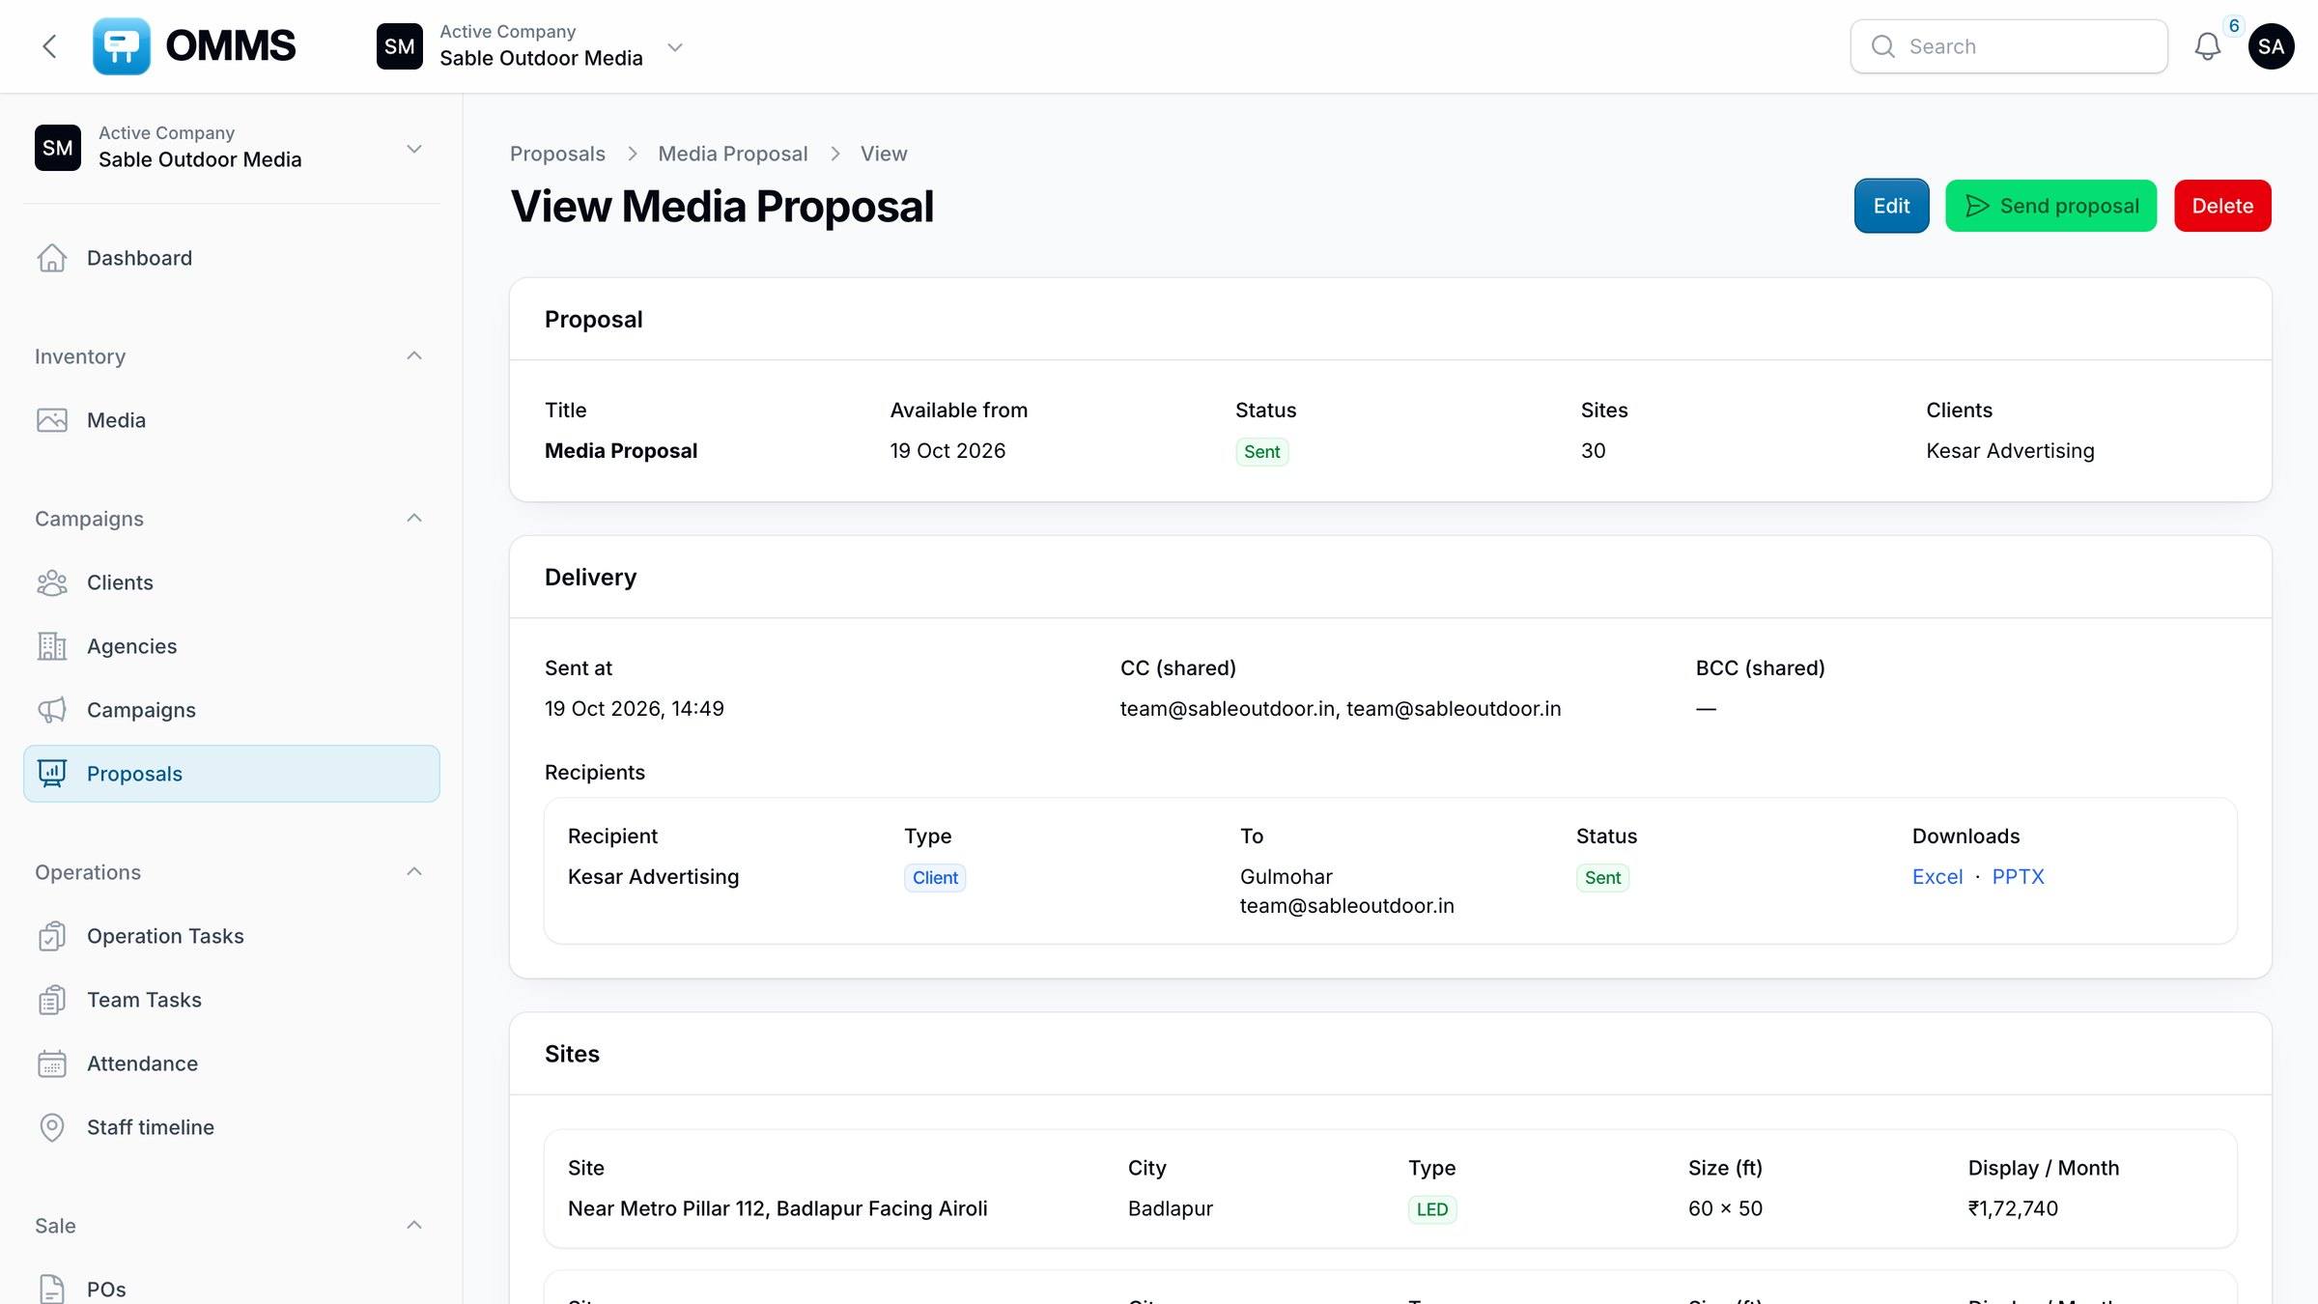
Task: Download the PPTX file link
Action: point(2018,877)
